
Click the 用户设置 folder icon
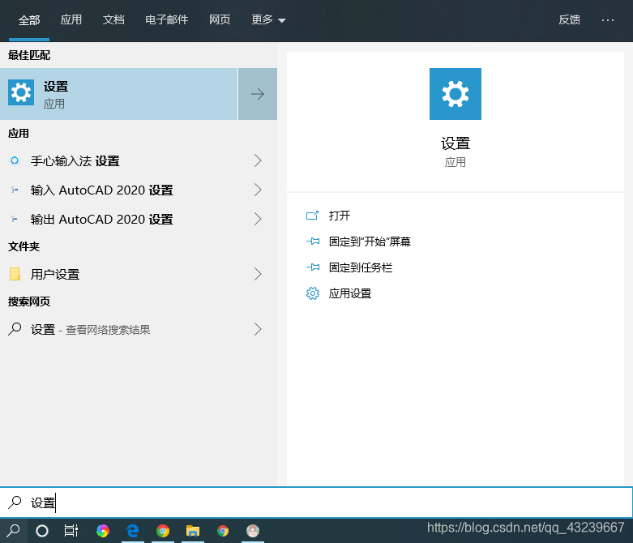click(x=15, y=274)
